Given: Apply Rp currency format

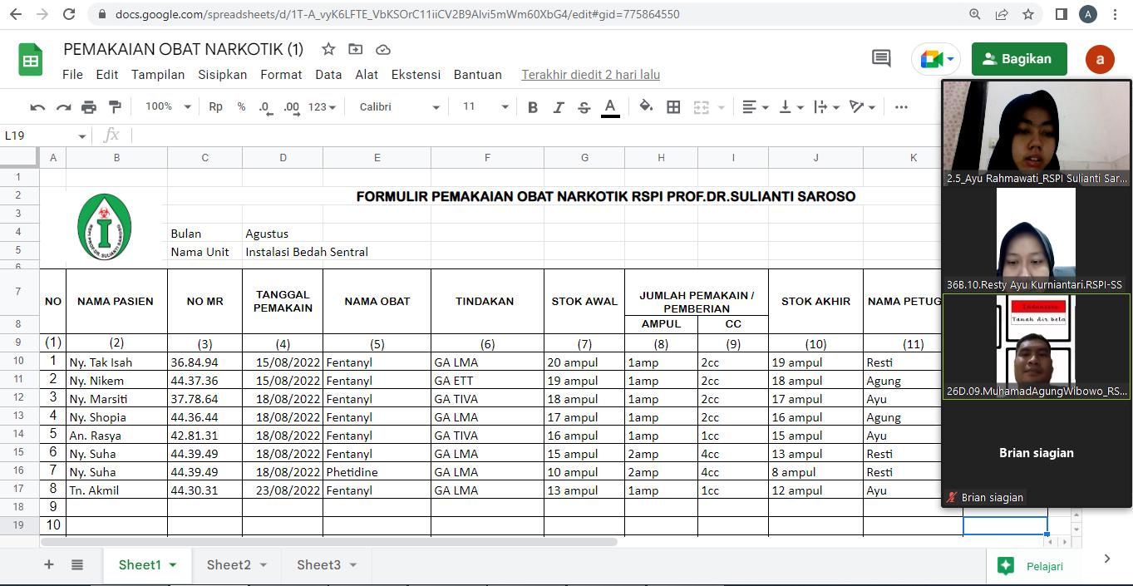Looking at the screenshot, I should tap(216, 107).
